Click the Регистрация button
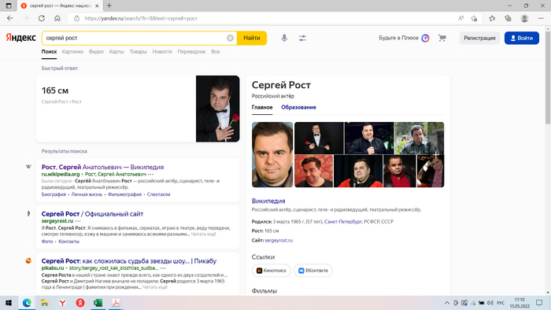The image size is (551, 310). 479,38
